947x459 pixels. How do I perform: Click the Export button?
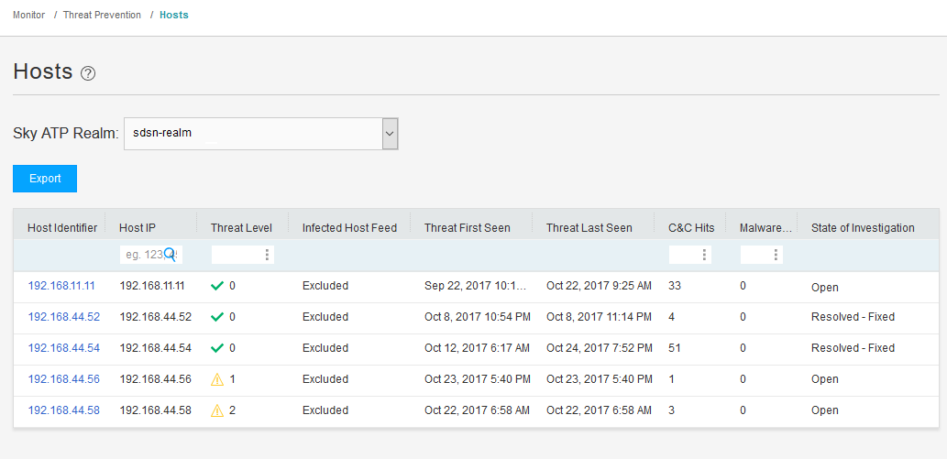coord(45,179)
